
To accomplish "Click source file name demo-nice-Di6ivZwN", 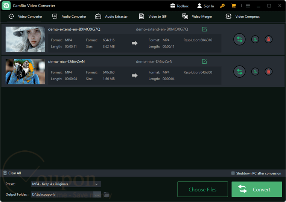I will click(x=66, y=61).
